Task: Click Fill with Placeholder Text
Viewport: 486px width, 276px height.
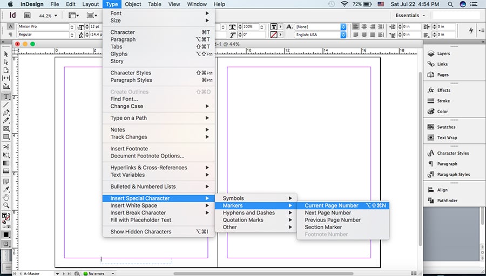Action: click(x=140, y=220)
